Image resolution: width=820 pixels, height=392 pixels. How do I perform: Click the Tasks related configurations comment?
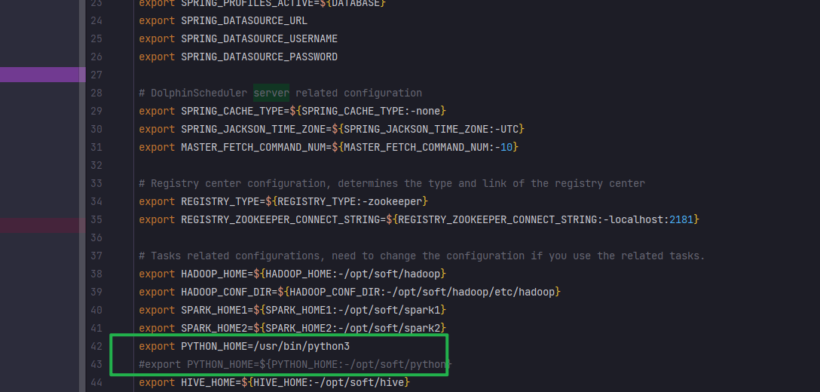pos(422,256)
